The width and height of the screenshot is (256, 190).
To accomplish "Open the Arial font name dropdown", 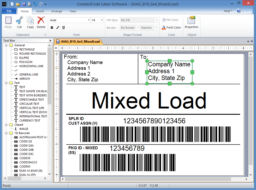I will click(x=89, y=20).
